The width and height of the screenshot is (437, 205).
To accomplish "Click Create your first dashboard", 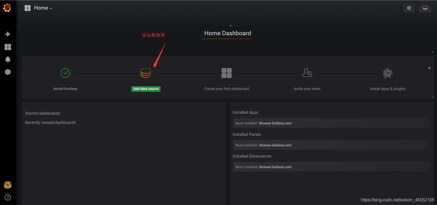I will (x=227, y=89).
